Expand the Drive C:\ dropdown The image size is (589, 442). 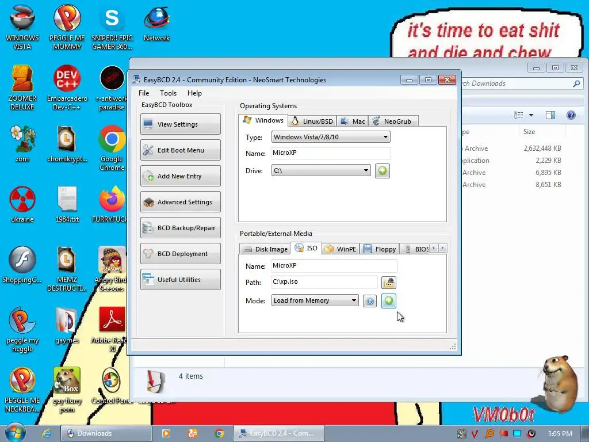point(321,170)
